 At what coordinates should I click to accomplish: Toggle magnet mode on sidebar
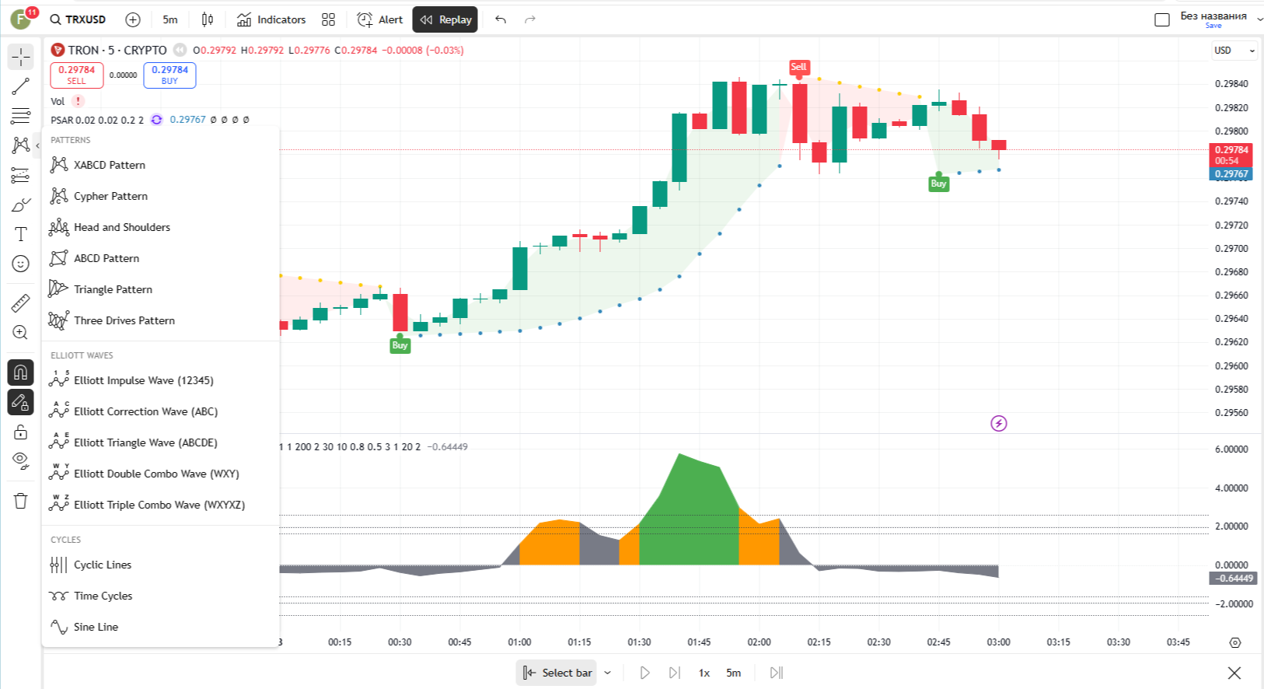[21, 372]
